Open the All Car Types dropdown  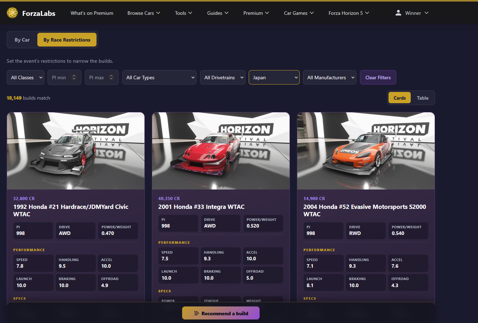click(159, 77)
